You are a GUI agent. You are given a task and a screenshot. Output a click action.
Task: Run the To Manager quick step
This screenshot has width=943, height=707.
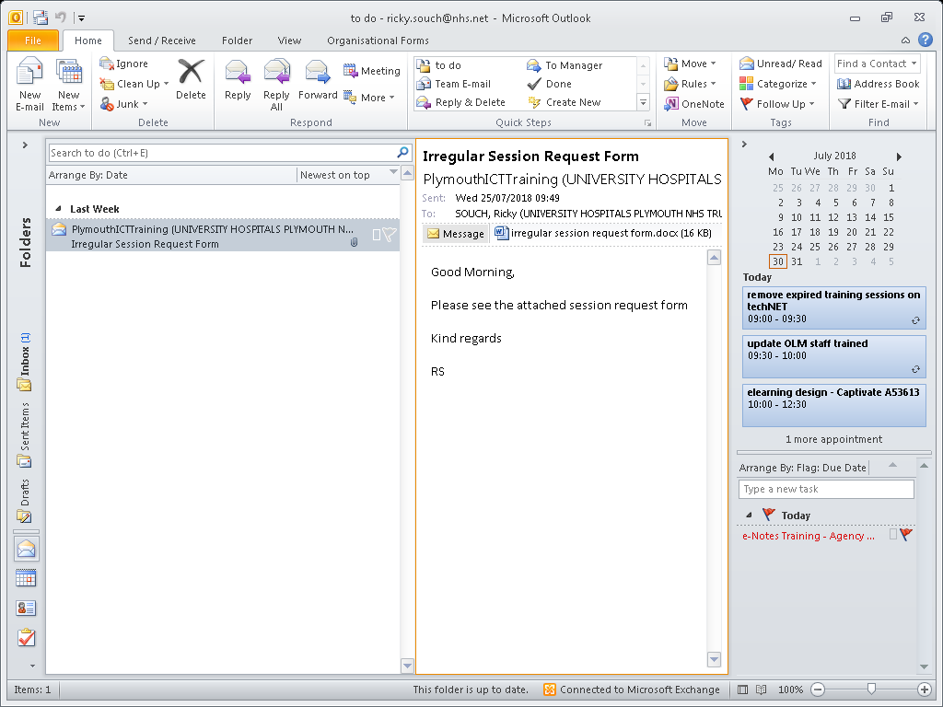[565, 65]
